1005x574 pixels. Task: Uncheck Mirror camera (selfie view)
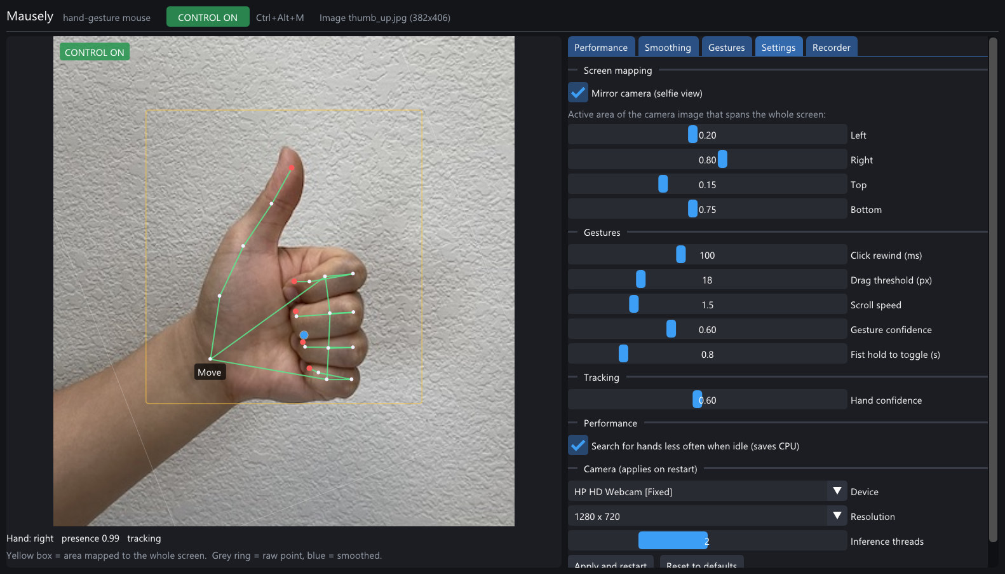[x=578, y=93]
